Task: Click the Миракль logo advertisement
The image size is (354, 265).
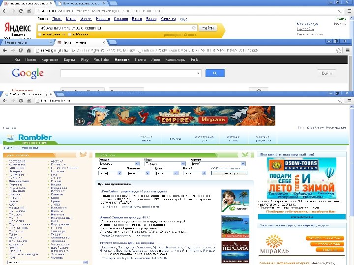Action: point(274,244)
